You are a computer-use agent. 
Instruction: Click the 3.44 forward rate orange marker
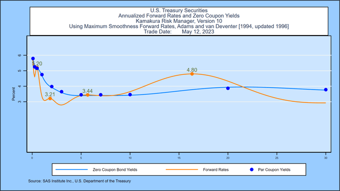(88, 95)
